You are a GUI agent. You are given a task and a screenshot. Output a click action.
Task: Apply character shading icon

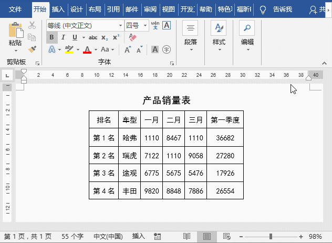click(x=155, y=49)
